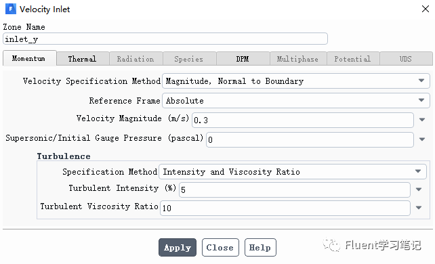
Task: Click the Close button
Action: (220, 247)
